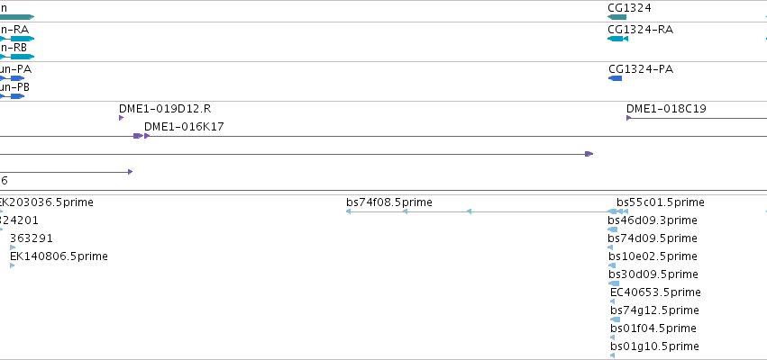
Task: Click the 363291 EST arrowhead
Action: click(x=13, y=247)
